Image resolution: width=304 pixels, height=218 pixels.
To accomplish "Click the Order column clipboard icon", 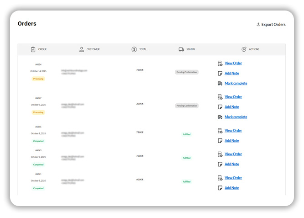I will coord(33,49).
